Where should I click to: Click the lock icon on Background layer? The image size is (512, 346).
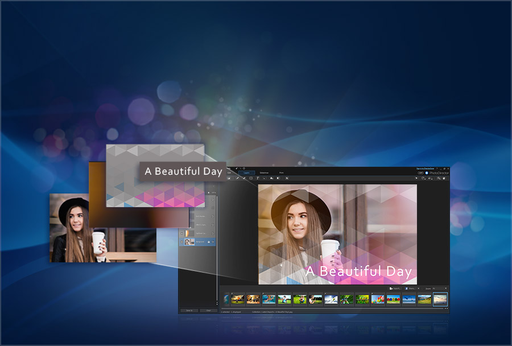click(x=209, y=242)
